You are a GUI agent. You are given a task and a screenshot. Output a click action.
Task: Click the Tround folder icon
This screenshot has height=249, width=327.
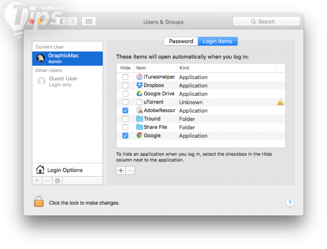[139, 118]
